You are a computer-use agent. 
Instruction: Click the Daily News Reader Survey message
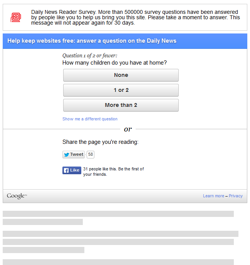135,18
